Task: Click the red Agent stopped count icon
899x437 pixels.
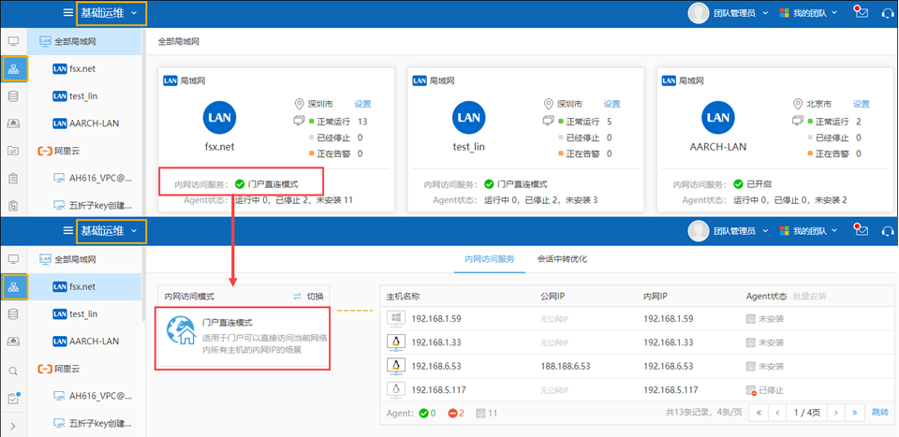Action: [454, 412]
